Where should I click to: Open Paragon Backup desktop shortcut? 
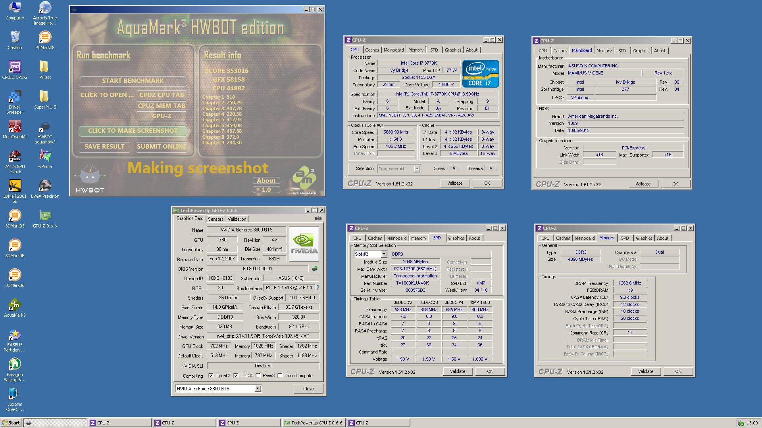[15, 370]
